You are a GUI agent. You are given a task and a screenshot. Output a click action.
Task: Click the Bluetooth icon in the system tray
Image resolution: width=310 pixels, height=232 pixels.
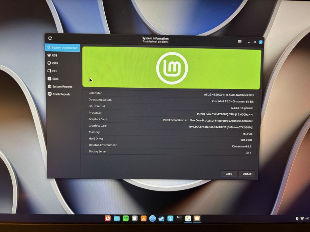click(297, 218)
